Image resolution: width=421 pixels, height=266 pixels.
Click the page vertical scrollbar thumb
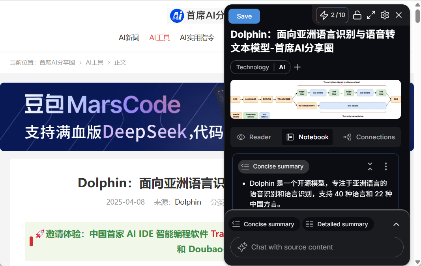coord(417,16)
